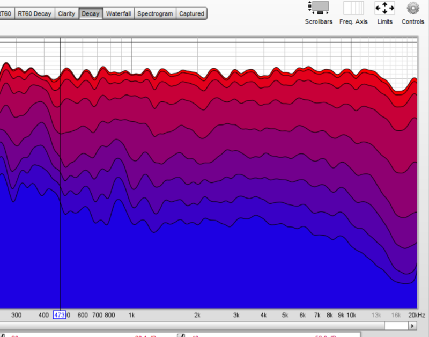Select the partially visible RT60 tab
Image resolution: width=429 pixels, height=337 pixels.
[x=6, y=13]
